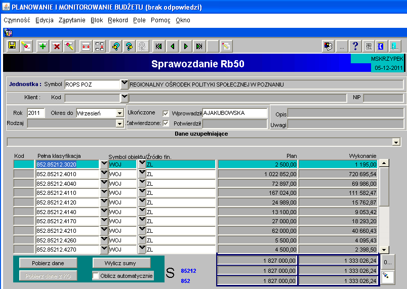The width and height of the screenshot is (407, 289).
Task: Click the notepad with pencil edit icon
Action: coord(226,46)
